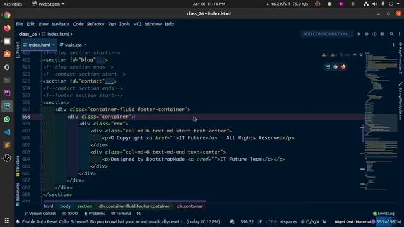The width and height of the screenshot is (404, 227).
Task: Open the Refactor menu
Action: point(95,24)
